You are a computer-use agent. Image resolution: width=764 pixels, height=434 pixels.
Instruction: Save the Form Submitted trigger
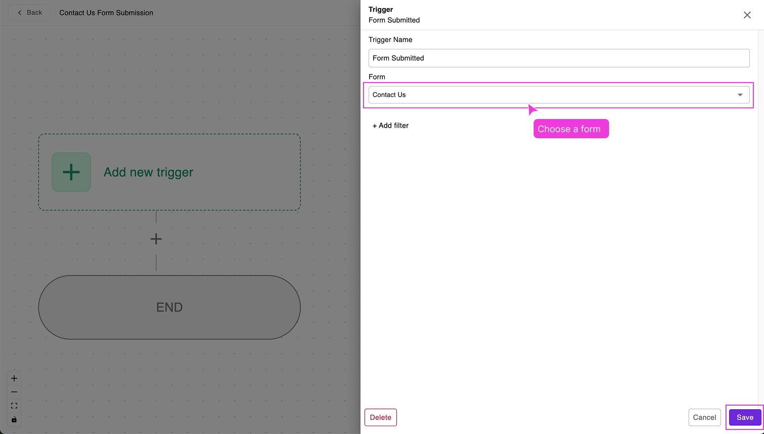(x=744, y=417)
